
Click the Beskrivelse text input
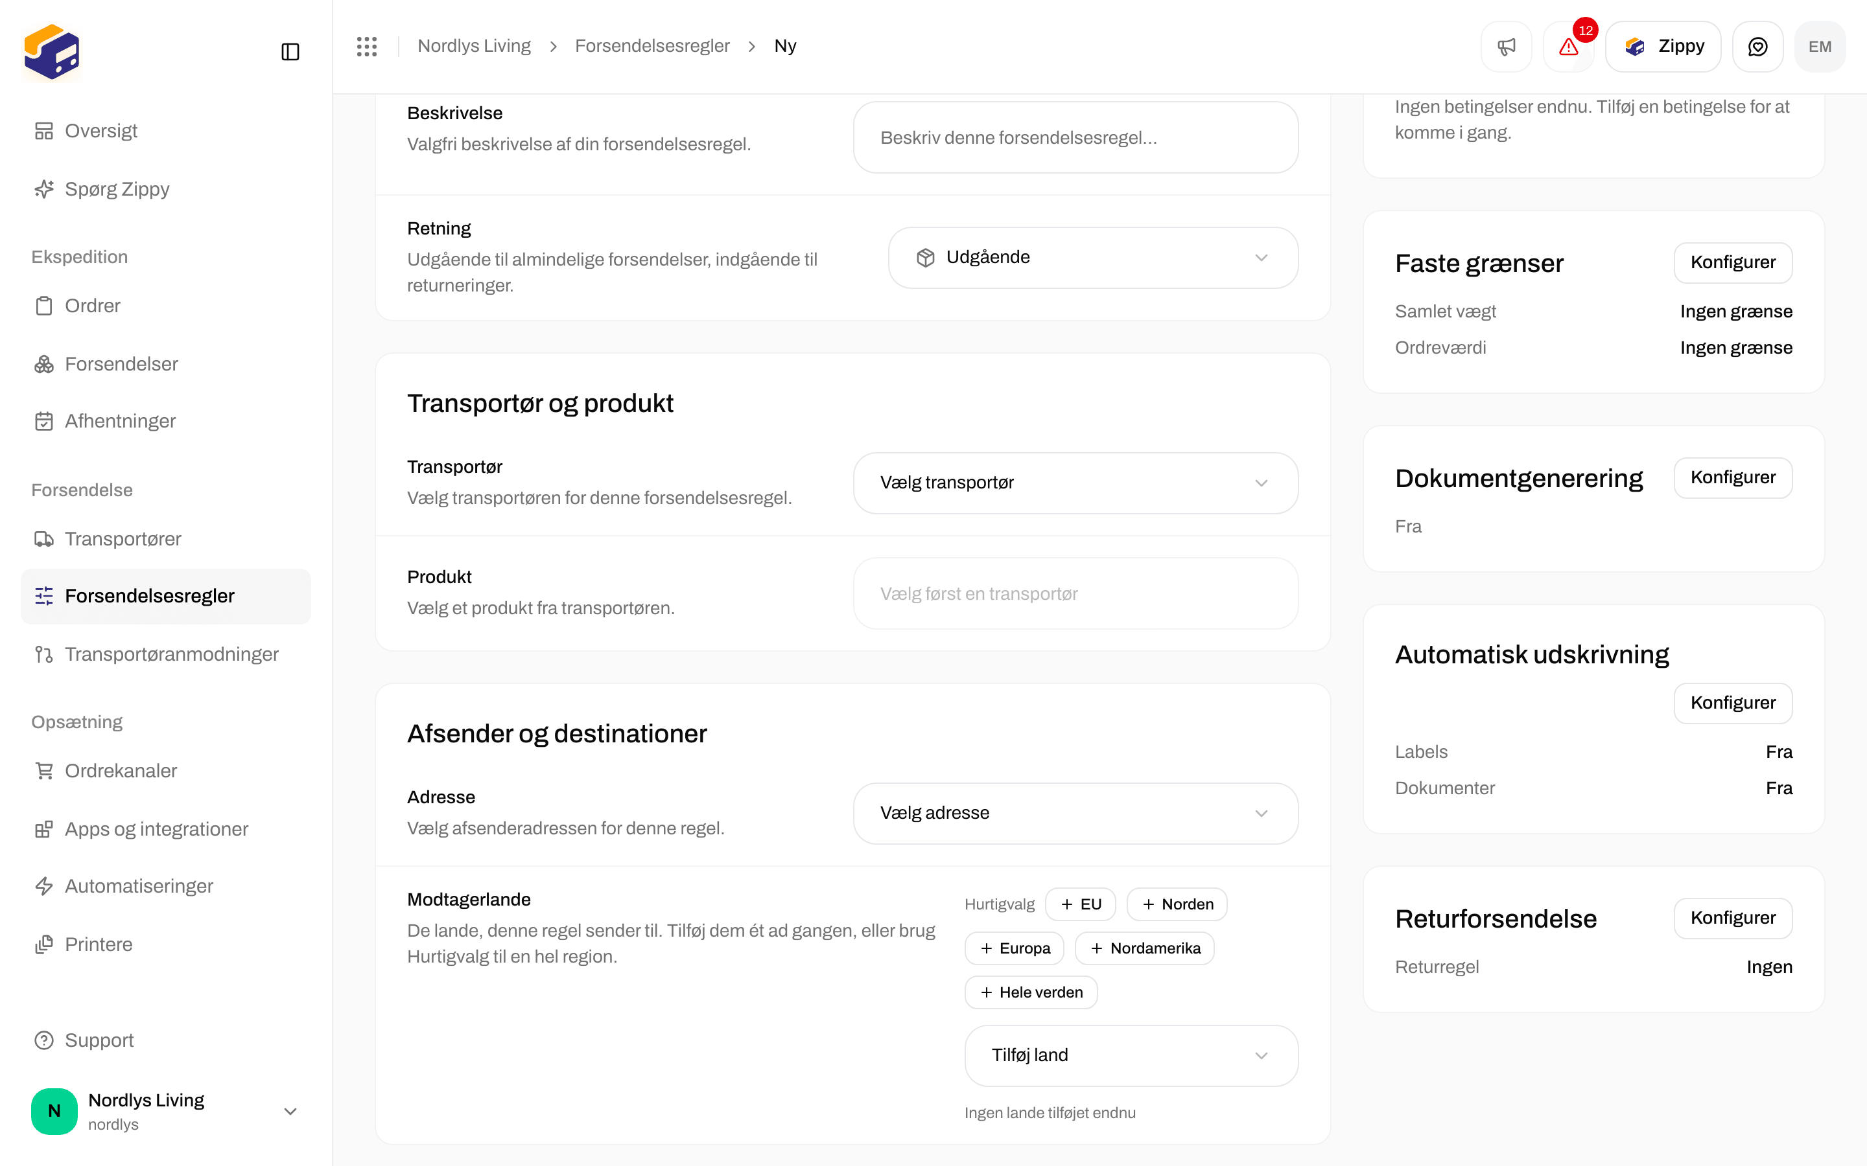[x=1075, y=138]
